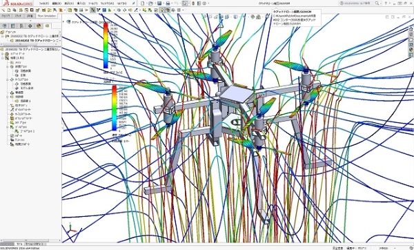
Task: Select the flow trajectory 1 tree item
Action: pyautogui.click(x=26, y=101)
